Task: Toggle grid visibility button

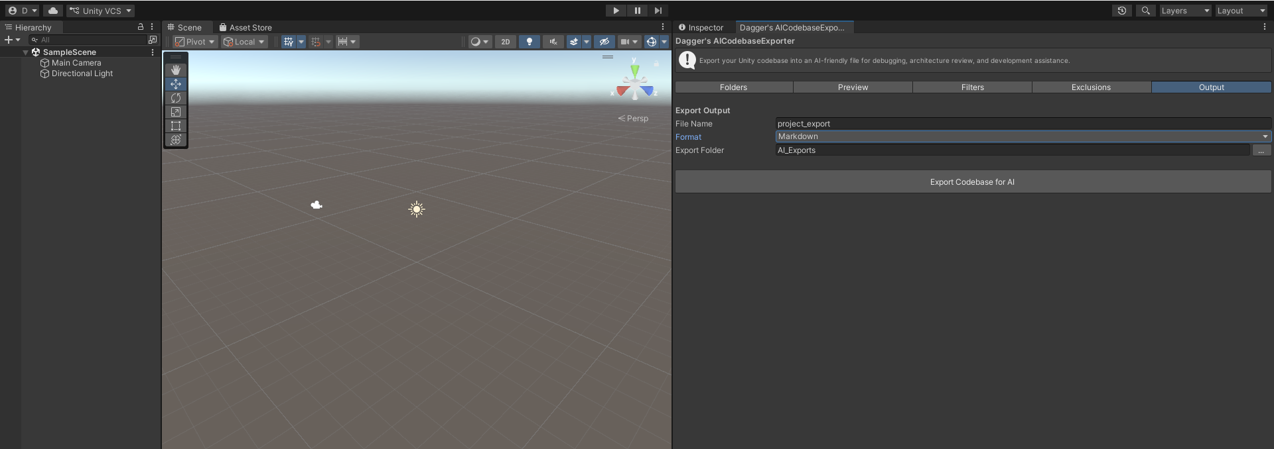Action: pos(289,42)
